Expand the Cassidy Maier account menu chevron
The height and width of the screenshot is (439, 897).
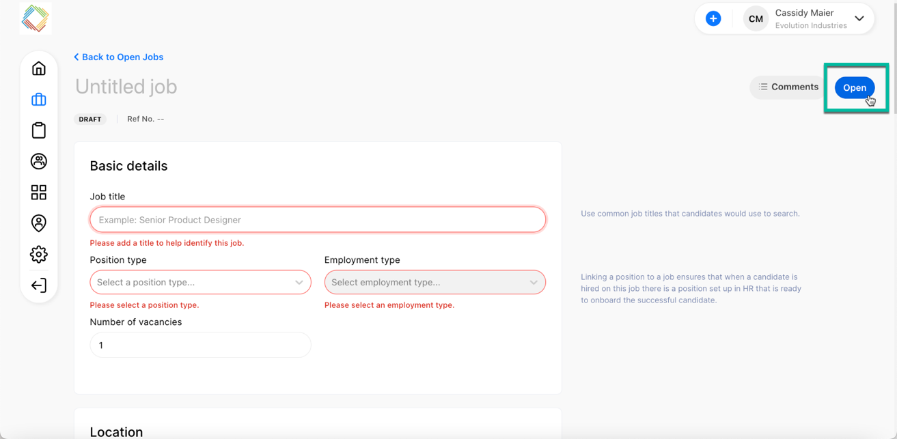[859, 18]
